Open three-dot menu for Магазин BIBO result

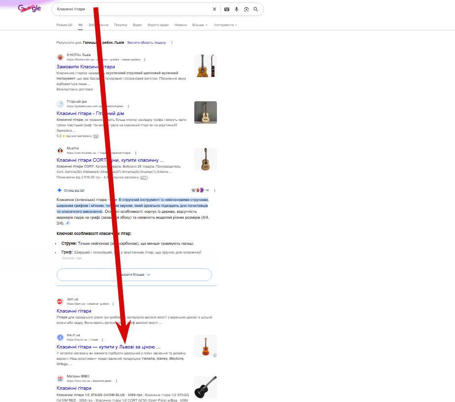tap(117, 381)
